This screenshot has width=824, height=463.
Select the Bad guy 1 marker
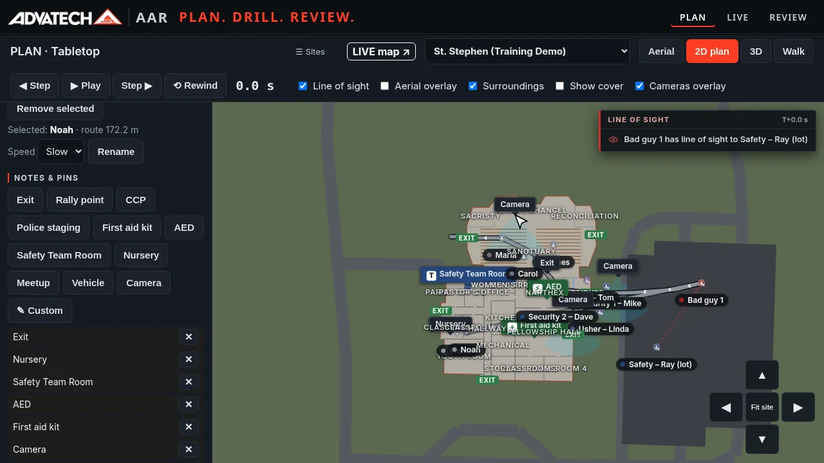702,300
